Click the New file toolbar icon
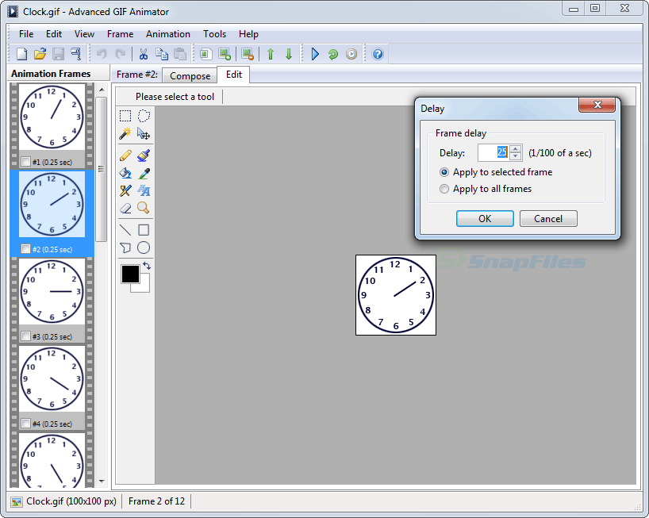649x518 pixels. pos(21,54)
